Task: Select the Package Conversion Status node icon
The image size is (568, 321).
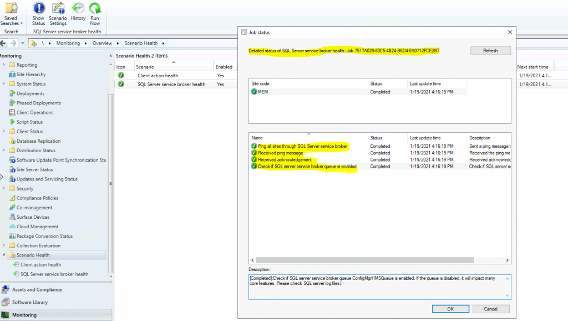Action: [x=12, y=236]
